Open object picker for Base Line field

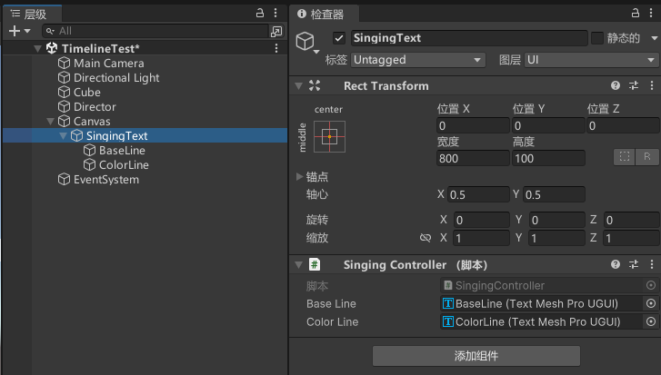(650, 303)
